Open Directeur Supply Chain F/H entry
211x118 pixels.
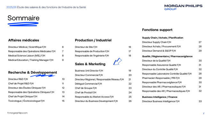tap(157, 42)
